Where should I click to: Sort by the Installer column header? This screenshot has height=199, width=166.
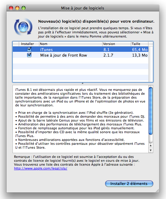(x=29, y=44)
